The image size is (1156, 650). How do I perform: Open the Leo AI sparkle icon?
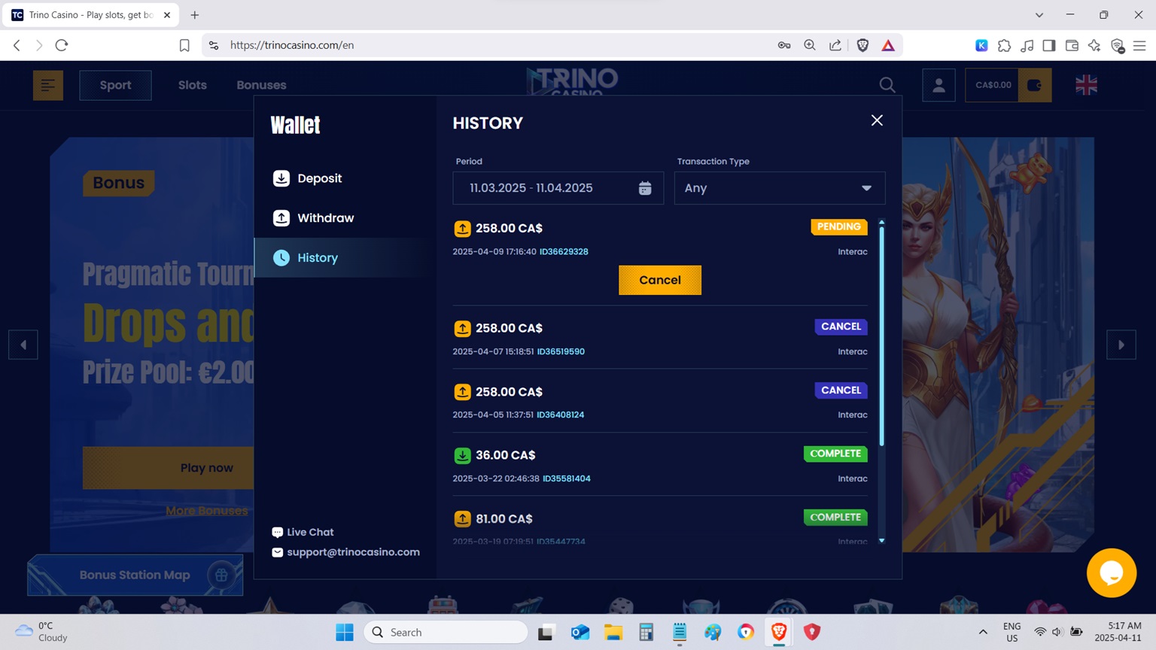coord(1094,45)
